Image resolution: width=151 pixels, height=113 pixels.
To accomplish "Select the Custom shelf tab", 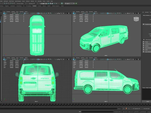I will [x=34, y=6].
